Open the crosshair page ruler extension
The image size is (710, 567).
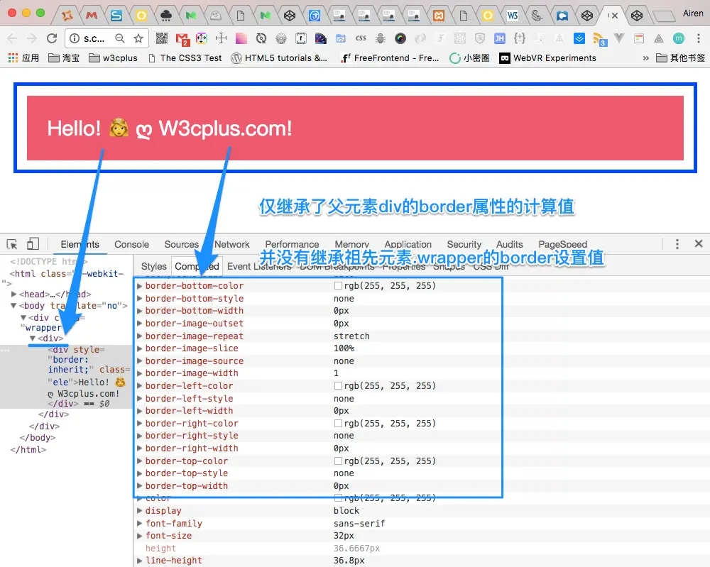click(221, 38)
